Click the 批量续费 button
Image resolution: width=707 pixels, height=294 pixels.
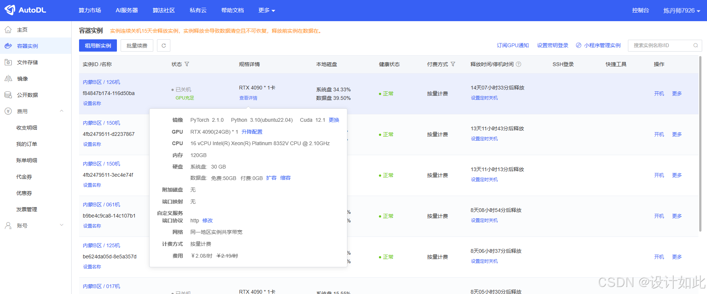(137, 46)
